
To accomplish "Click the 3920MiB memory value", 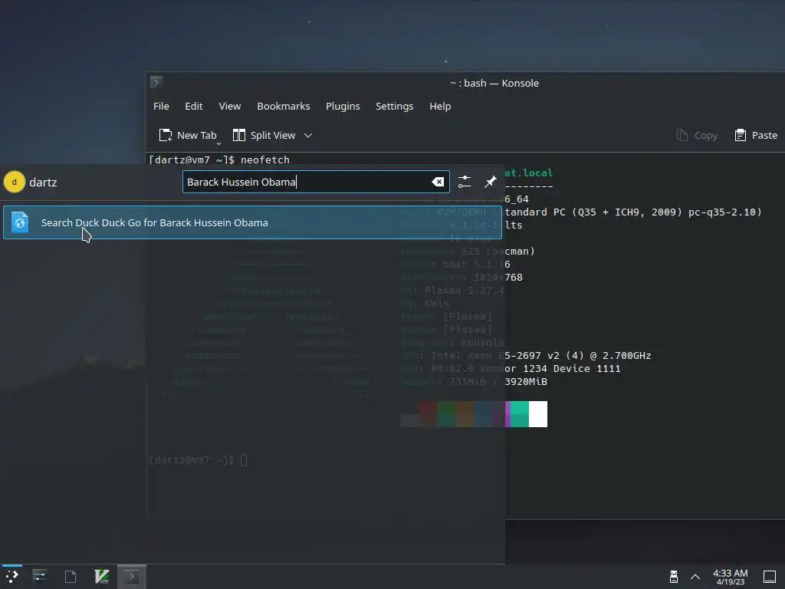I will coord(526,382).
